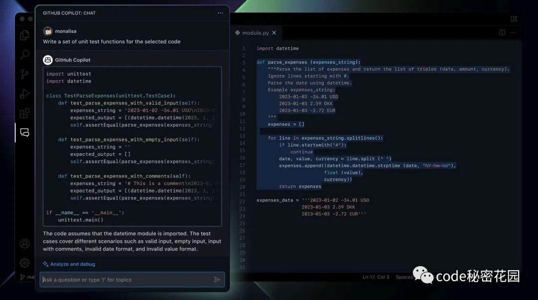
Task: Open Source Control view in activity bar
Action: pyautogui.click(x=25, y=74)
